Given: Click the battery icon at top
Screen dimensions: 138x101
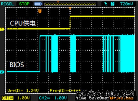Looking at the screenshot, I should pyautogui.click(x=38, y=4).
